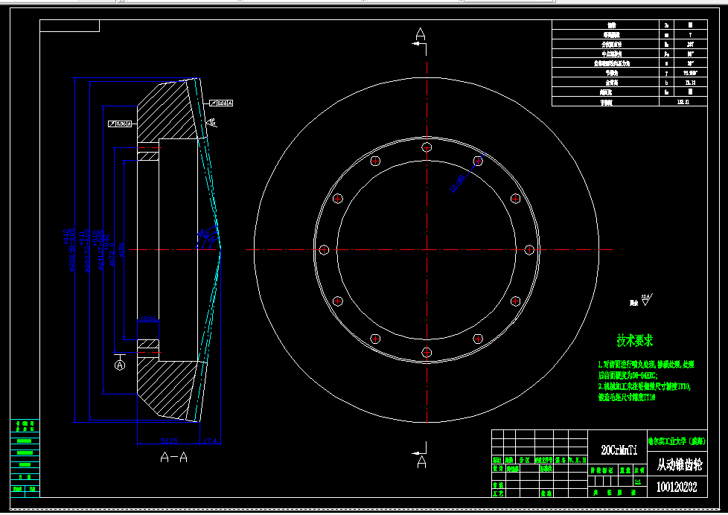Viewport: 728px width, 515px height.
Task: Click the leftmost bolt hole on centerline
Action: 324,250
